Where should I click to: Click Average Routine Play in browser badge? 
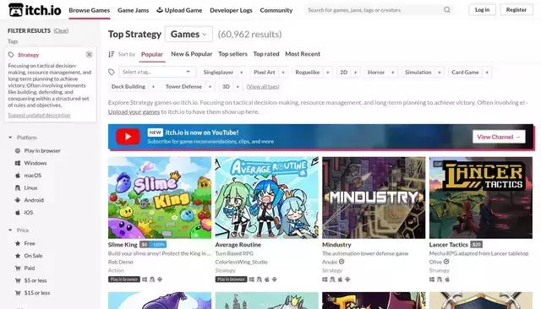point(231,279)
